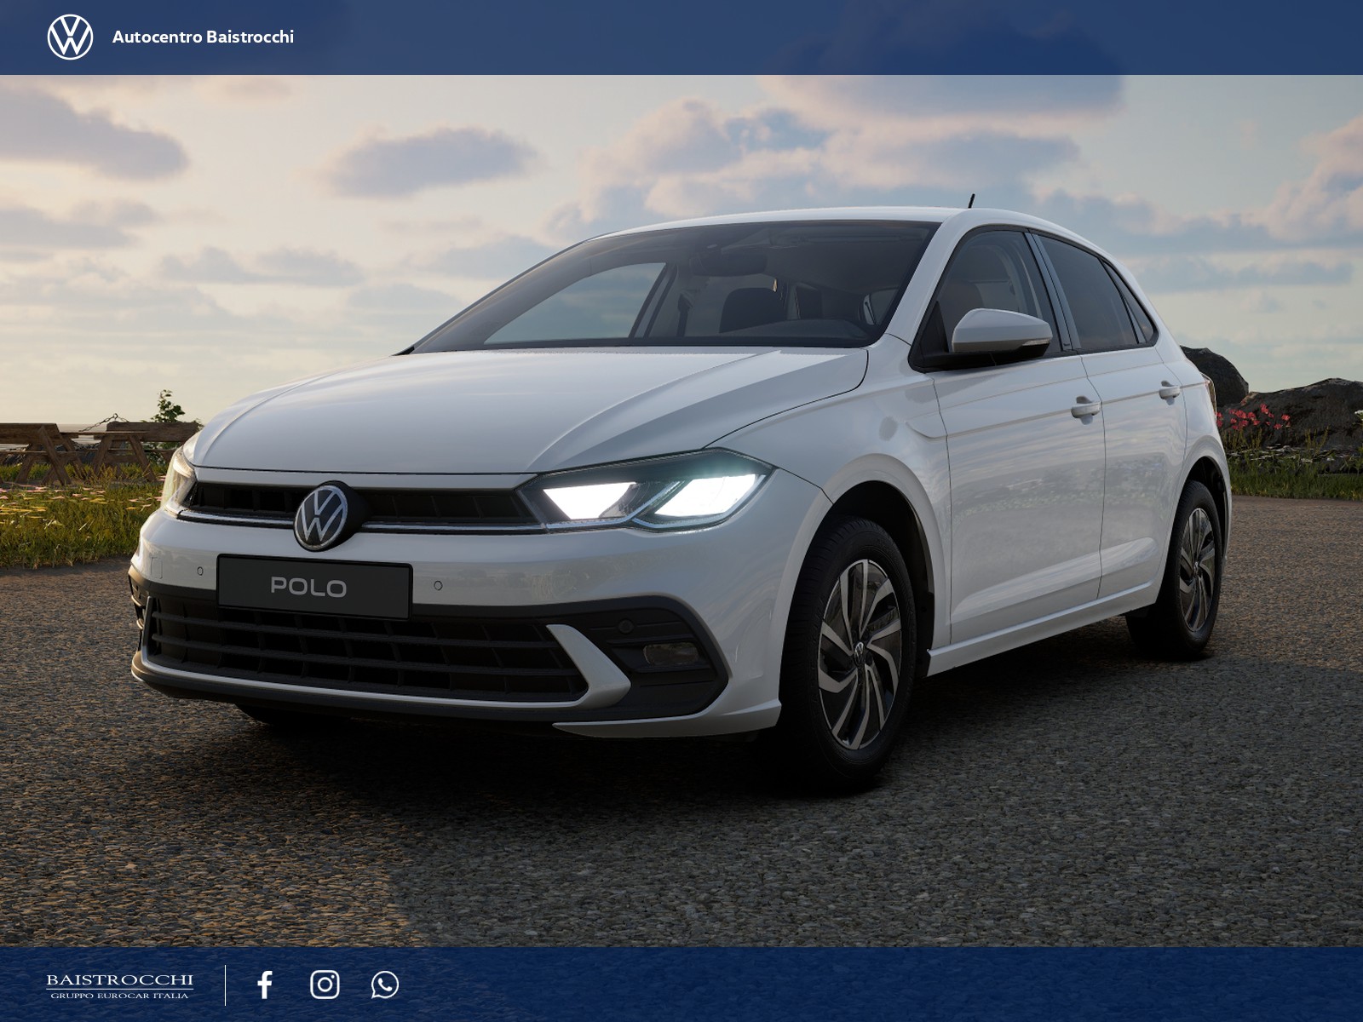
Task: Click the Autocentro Baistrocchi title text
Action: click(x=203, y=37)
